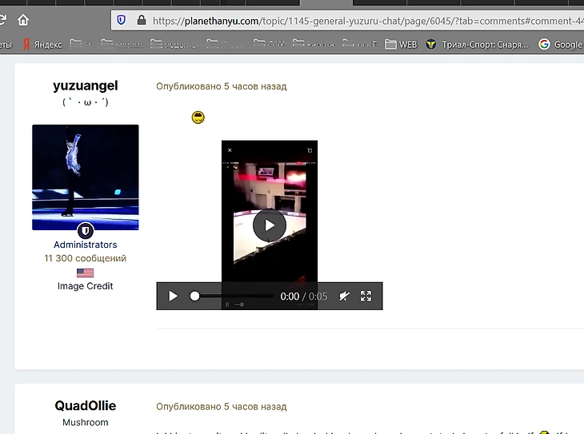Screen dimensions: 584x434
Task: Click the sunglasses emoji in the post
Action: (198, 117)
